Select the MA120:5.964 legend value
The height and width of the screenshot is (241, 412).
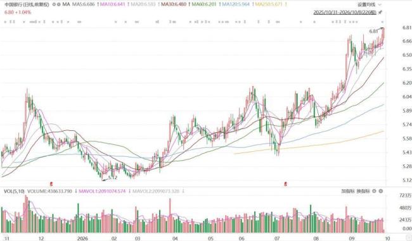pos(236,4)
